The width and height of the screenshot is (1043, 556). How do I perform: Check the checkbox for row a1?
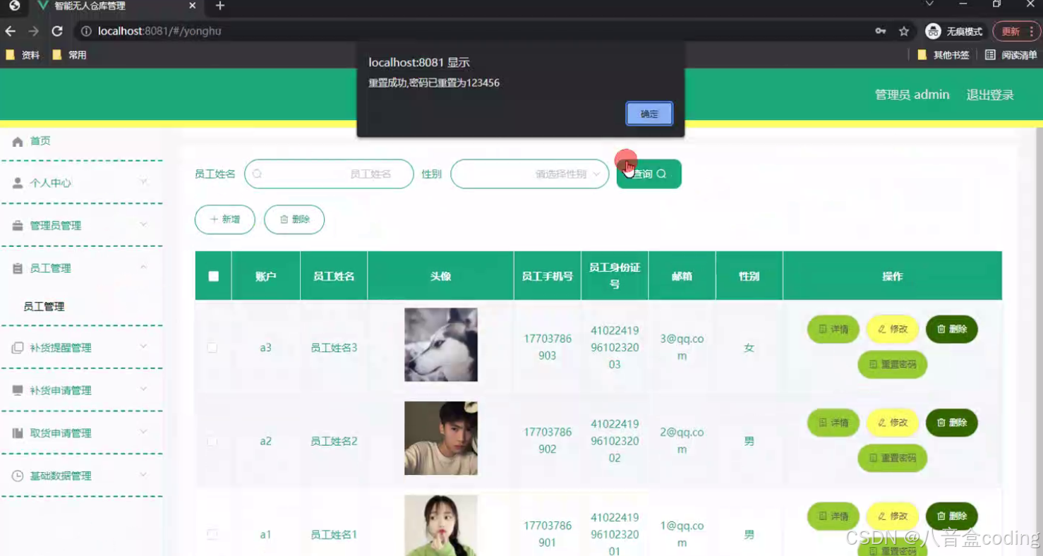point(212,535)
